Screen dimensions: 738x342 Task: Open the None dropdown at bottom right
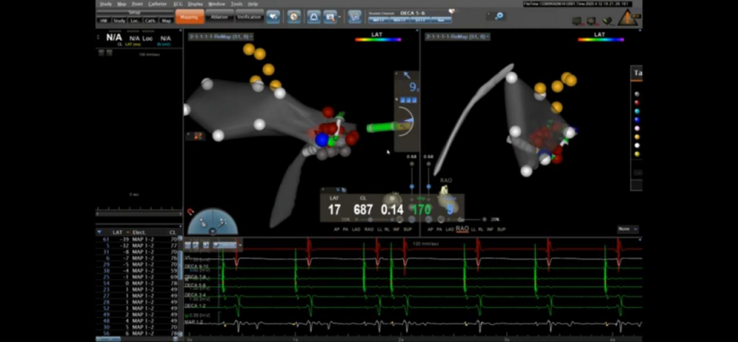[628, 229]
